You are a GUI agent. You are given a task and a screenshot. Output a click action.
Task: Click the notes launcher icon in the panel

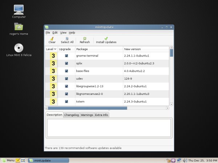pyautogui.click(x=18, y=160)
